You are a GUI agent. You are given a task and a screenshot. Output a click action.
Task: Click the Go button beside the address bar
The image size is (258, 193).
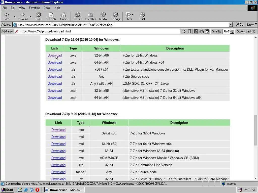(240, 25)
